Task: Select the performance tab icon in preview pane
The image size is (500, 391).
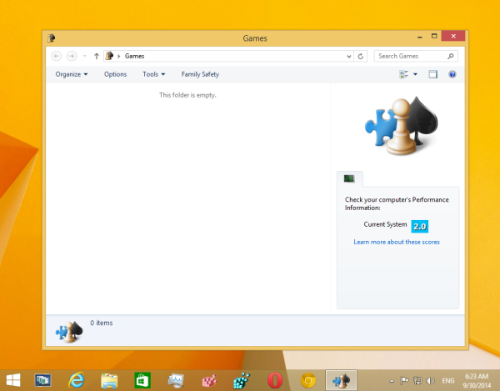Action: 349,178
